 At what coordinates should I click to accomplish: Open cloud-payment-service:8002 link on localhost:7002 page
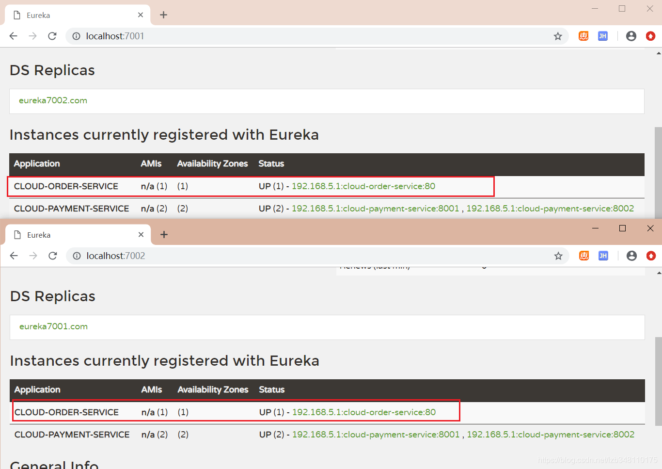[x=551, y=435]
